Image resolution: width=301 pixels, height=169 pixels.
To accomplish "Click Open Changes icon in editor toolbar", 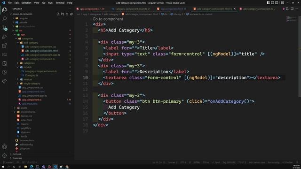I will click(287, 9).
